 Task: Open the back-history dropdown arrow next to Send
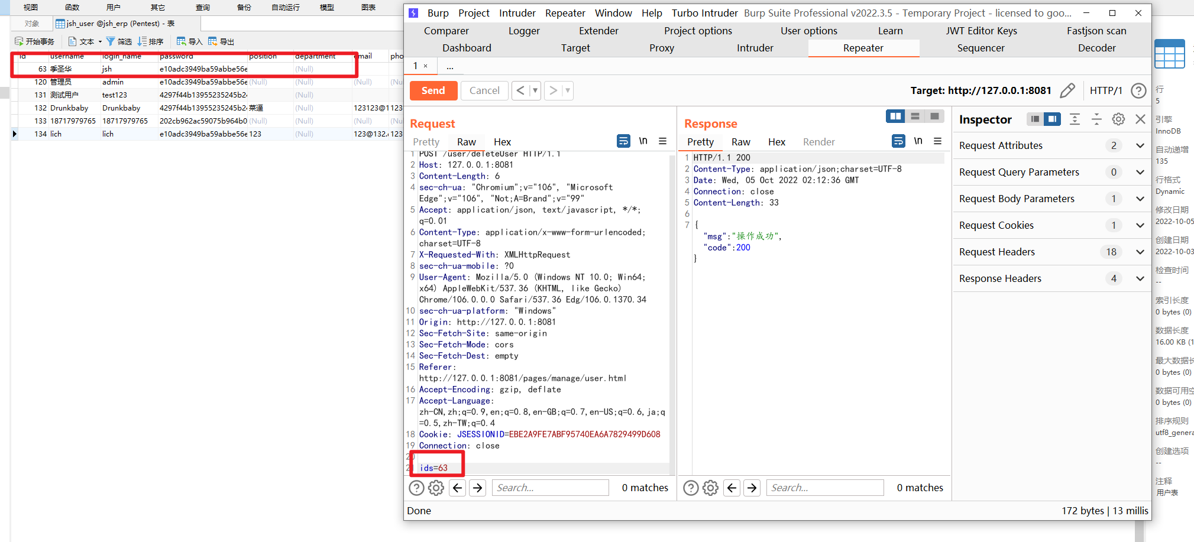535,90
